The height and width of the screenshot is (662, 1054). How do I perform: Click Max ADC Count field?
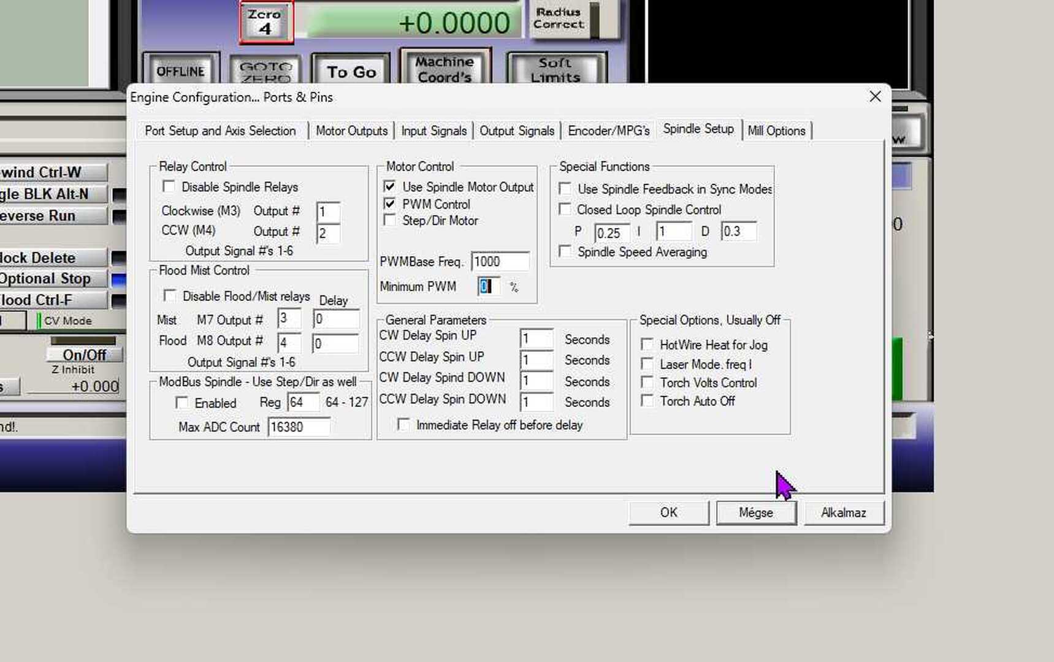coord(299,427)
